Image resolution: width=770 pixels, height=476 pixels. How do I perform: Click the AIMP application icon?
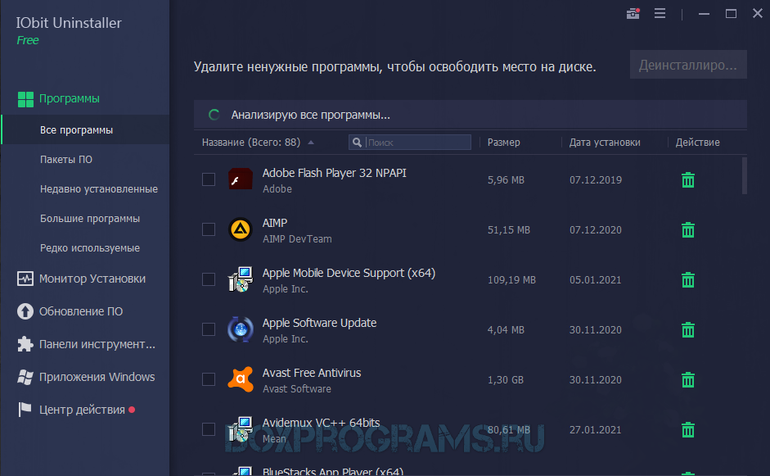241,229
